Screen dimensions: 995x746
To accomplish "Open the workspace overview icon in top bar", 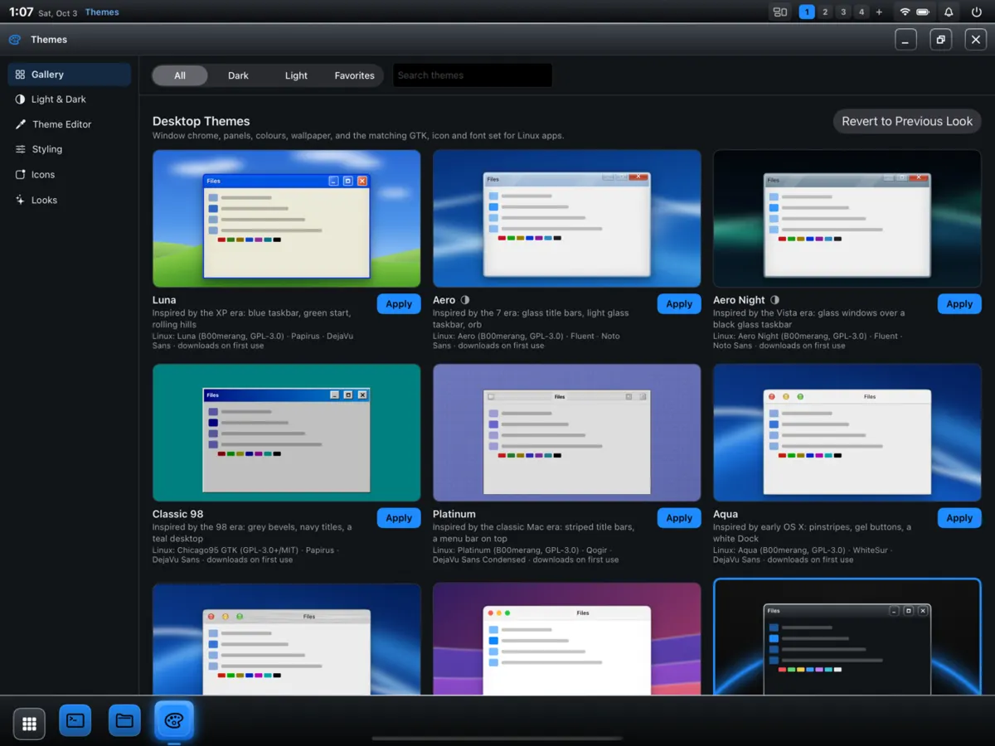I will tap(779, 12).
